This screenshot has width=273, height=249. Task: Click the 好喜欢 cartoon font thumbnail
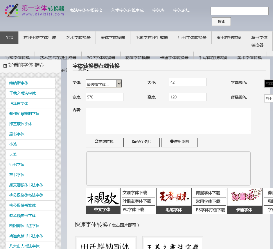[245, 197]
